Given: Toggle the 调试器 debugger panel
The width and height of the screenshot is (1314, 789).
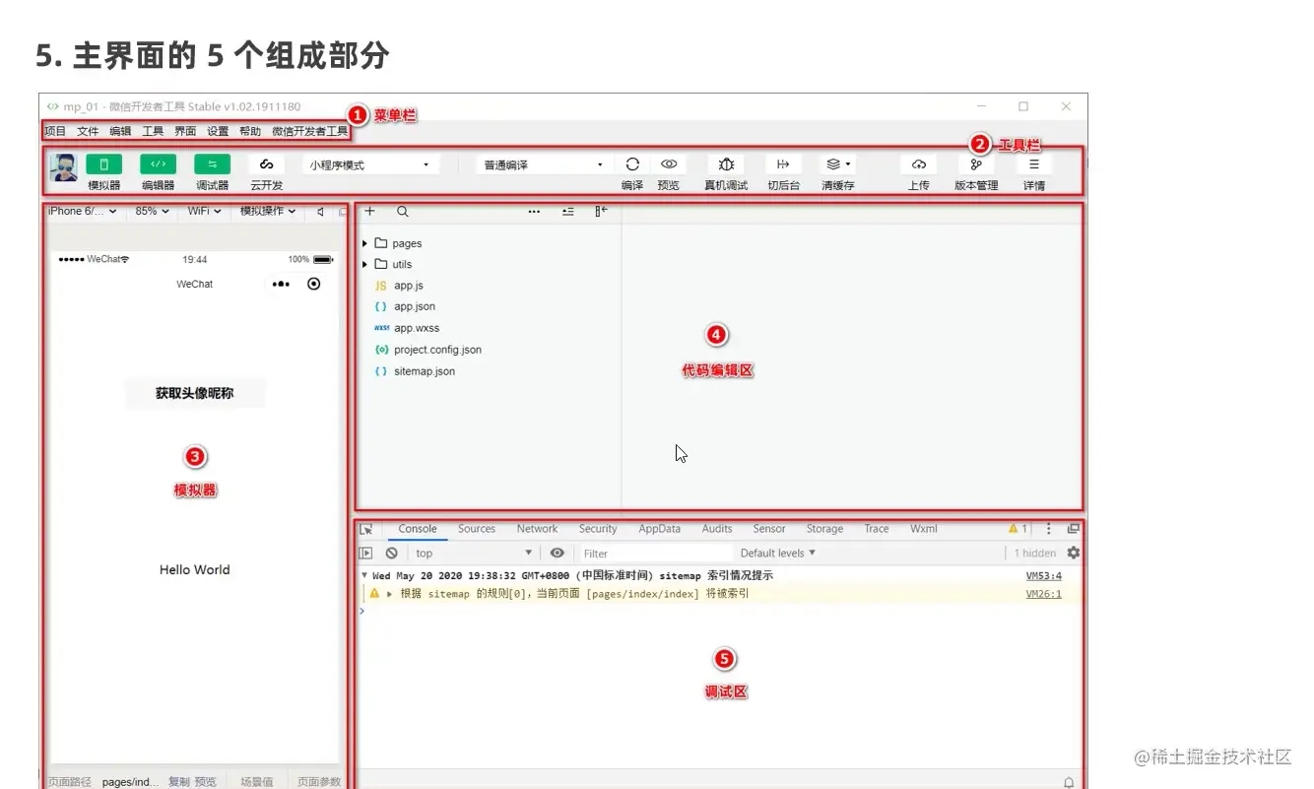Looking at the screenshot, I should coord(212,164).
